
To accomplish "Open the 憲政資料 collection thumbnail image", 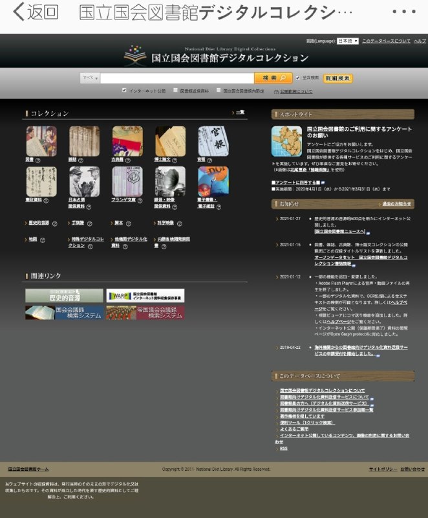I will point(41,181).
